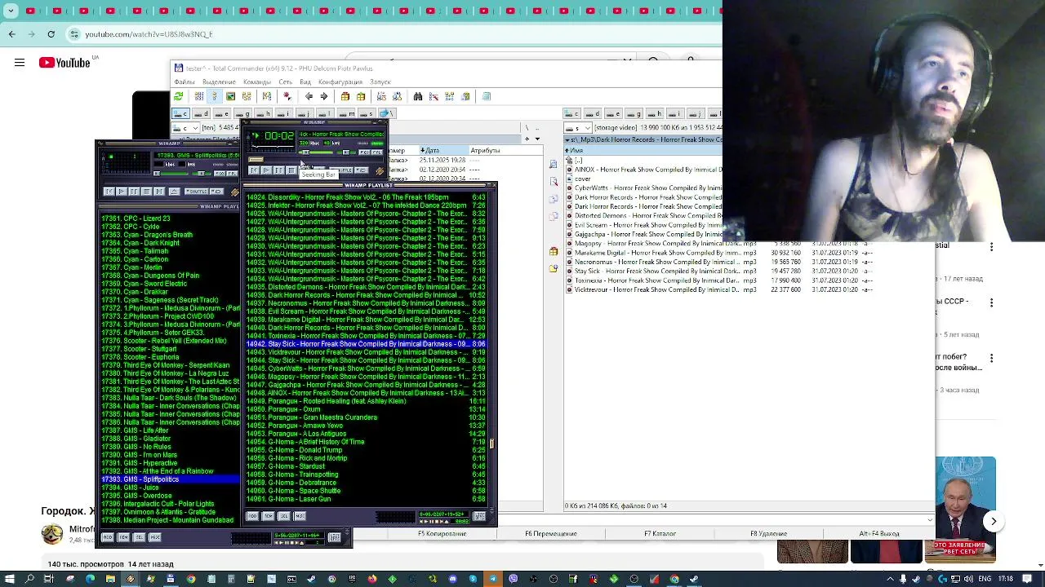The width and height of the screenshot is (1045, 587).
Task: Click Chrome icon in Windows taskbar
Action: click(191, 579)
